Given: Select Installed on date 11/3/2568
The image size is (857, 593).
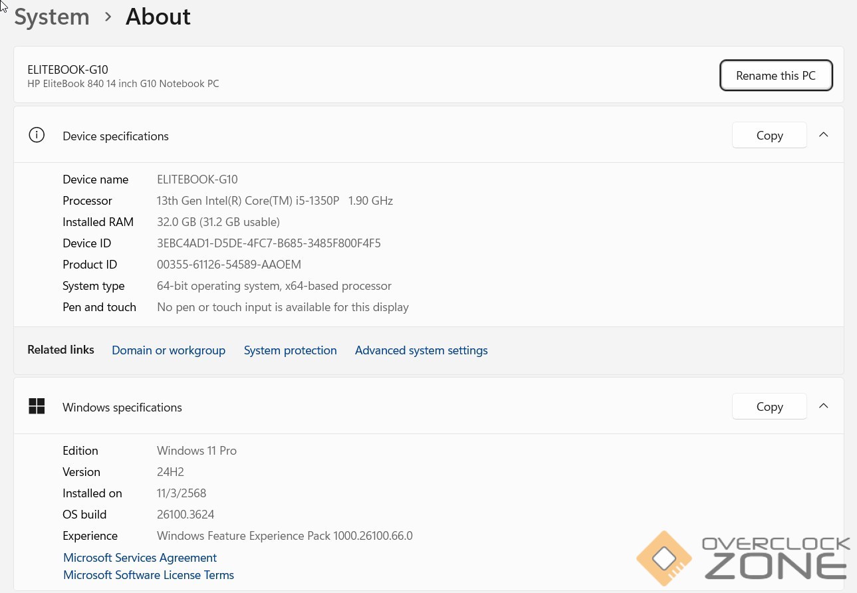Looking at the screenshot, I should coord(182,493).
